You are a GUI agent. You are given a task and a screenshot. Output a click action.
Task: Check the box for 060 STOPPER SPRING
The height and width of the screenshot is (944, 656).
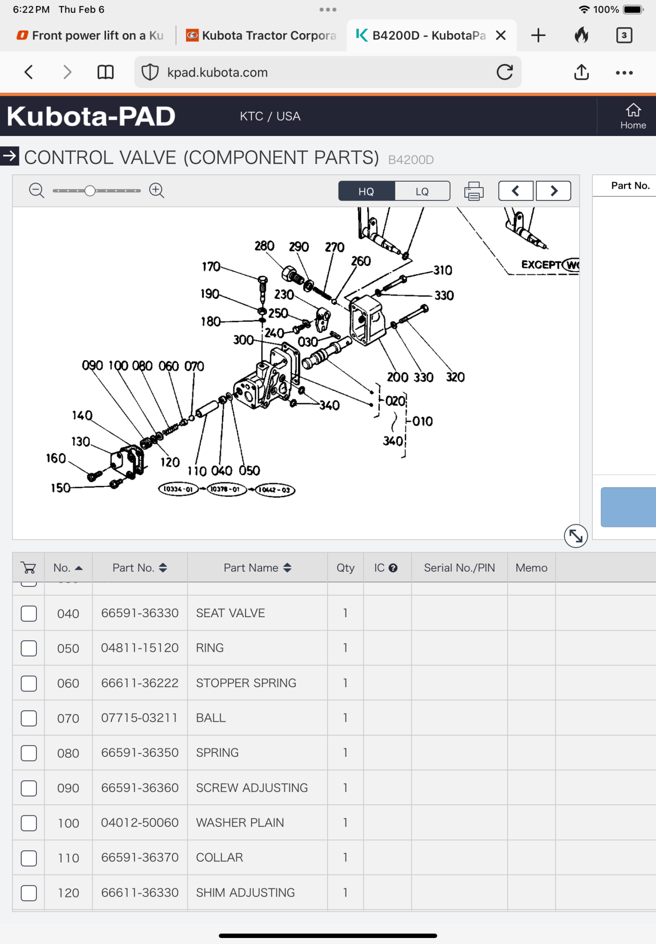29,683
